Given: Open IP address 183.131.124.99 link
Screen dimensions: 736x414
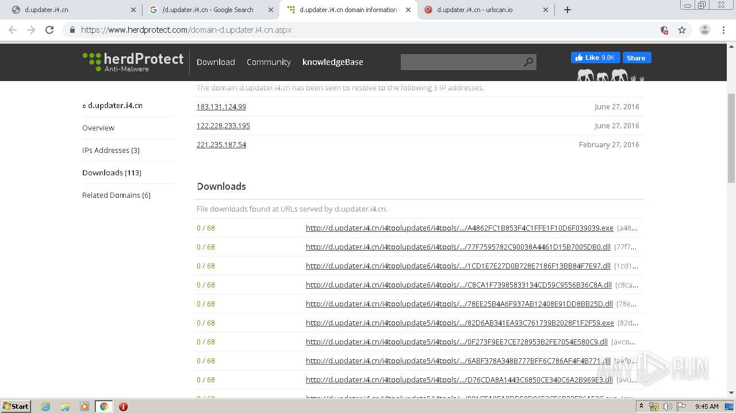Looking at the screenshot, I should 221,106.
